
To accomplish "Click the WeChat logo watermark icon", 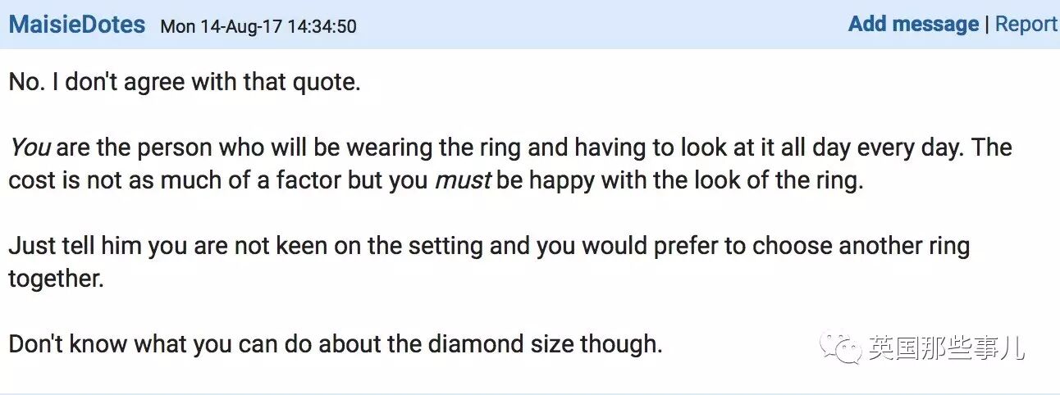I will (844, 347).
